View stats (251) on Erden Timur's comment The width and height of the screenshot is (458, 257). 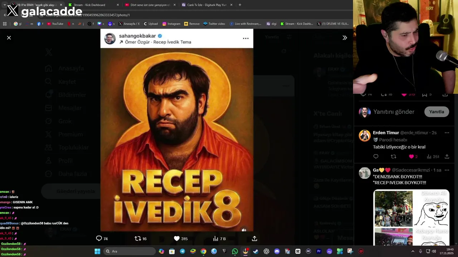pos(433,156)
